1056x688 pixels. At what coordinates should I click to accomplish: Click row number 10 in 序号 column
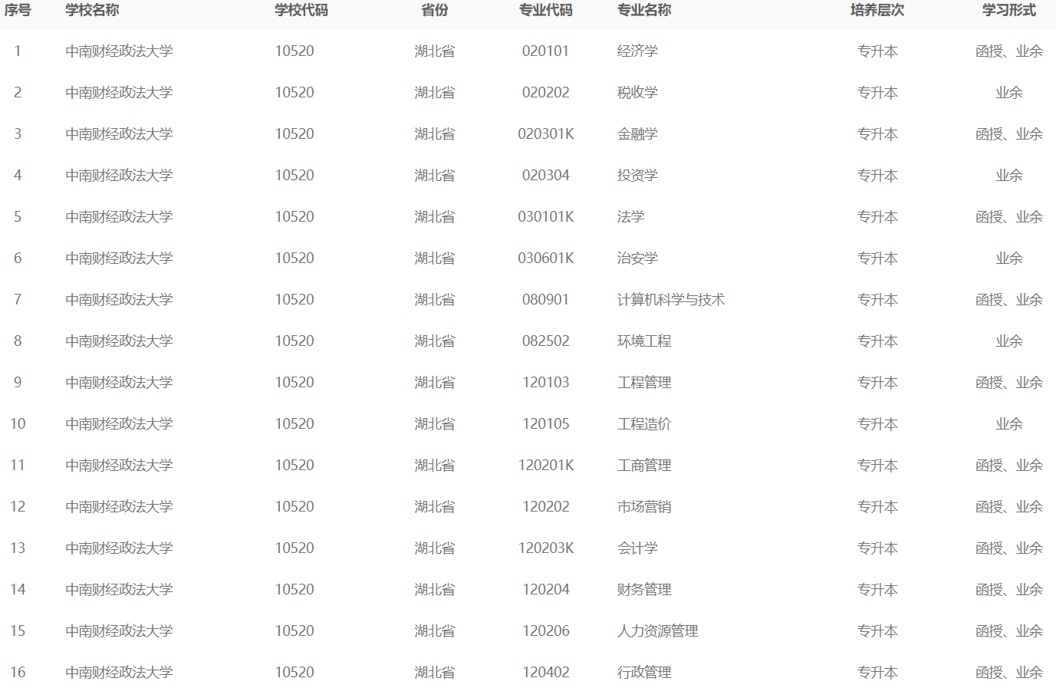[18, 424]
